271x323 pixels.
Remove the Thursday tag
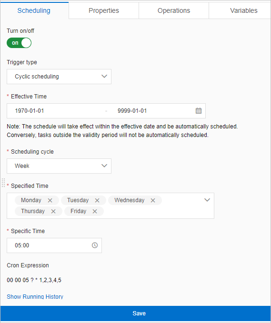point(53,211)
